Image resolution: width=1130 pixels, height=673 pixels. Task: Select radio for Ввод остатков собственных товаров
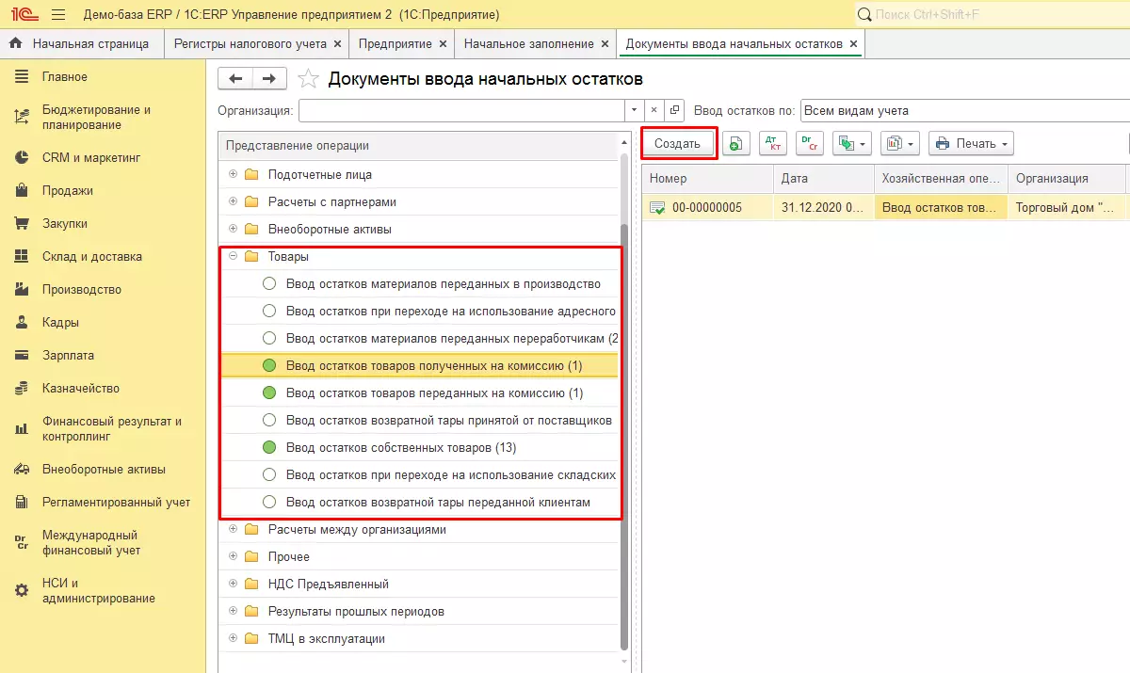(269, 447)
